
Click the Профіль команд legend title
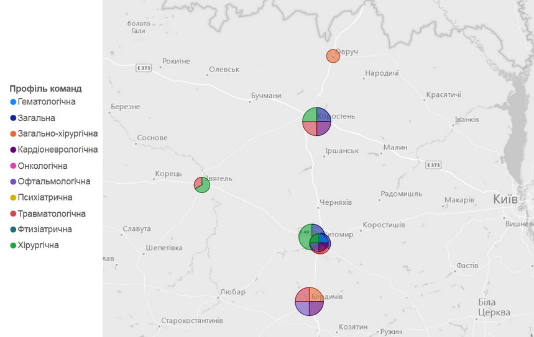tap(45, 88)
